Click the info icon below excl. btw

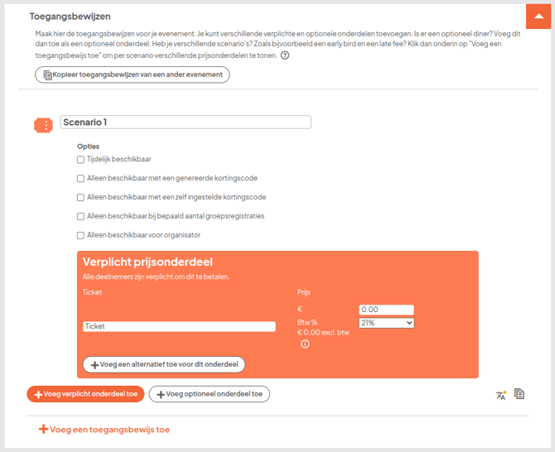(305, 344)
